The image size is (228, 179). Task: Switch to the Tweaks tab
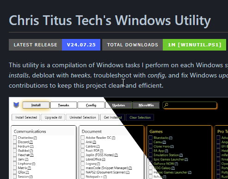pos(63,105)
